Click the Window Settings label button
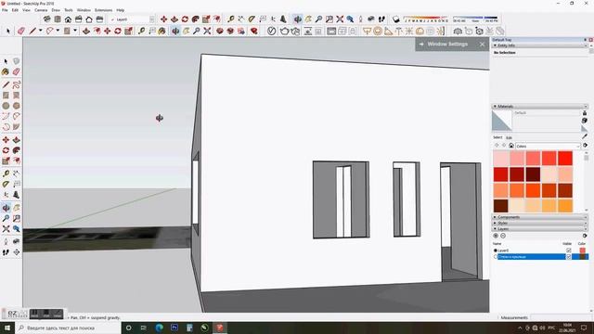This screenshot has height=334, width=594. (x=447, y=45)
